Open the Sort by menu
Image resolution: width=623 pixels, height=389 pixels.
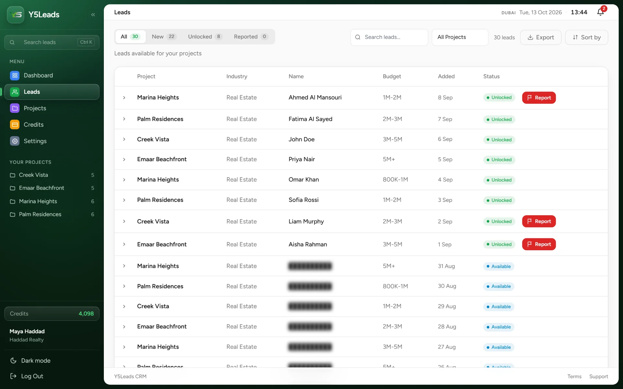point(586,37)
